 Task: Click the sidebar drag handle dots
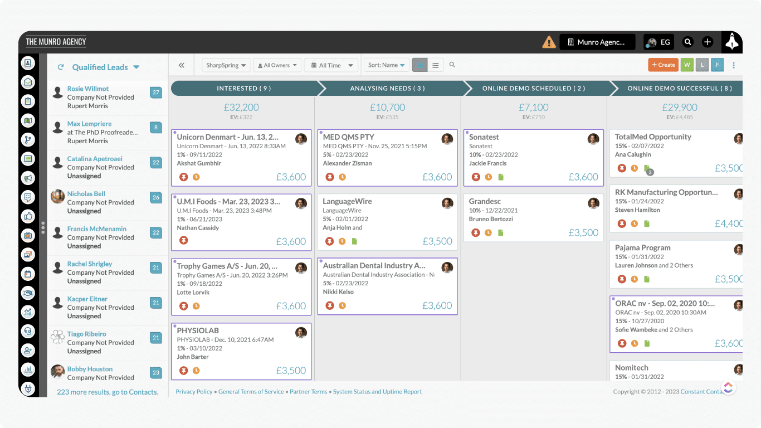click(43, 227)
